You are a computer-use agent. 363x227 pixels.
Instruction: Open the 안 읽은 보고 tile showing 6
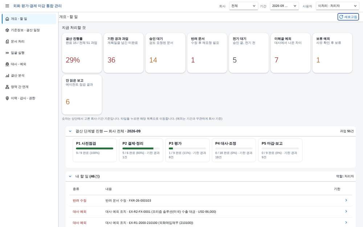82,94
